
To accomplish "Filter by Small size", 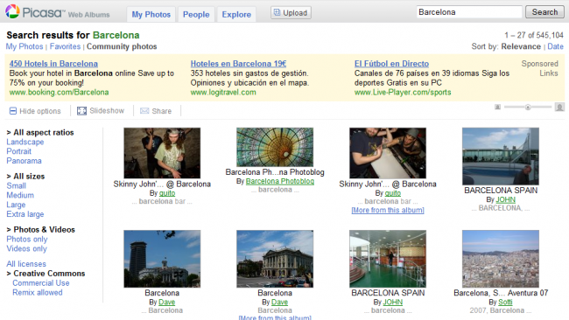I will click(17, 185).
